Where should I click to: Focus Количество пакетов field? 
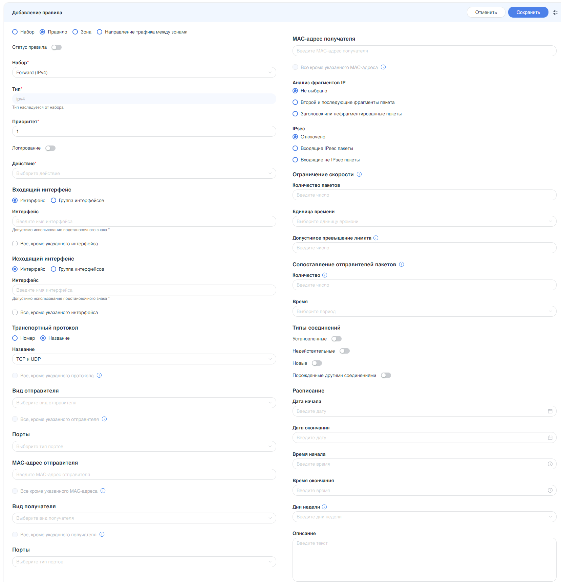[x=425, y=195]
